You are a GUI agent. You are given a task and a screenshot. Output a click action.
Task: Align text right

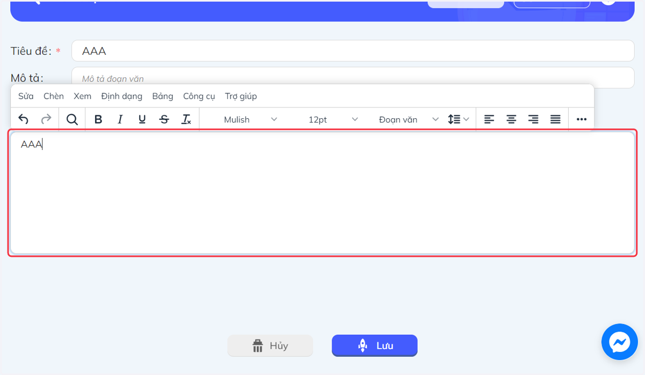click(533, 119)
